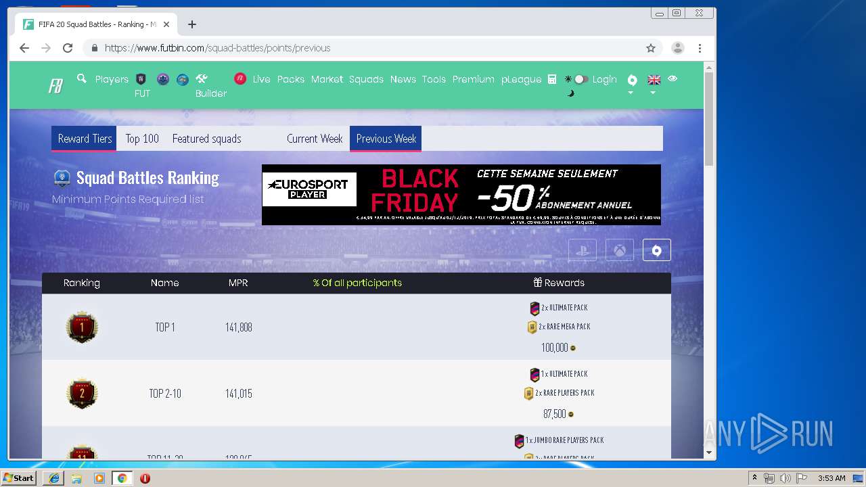This screenshot has height=487, width=866.
Task: Open the Squads menu
Action: [x=366, y=79]
